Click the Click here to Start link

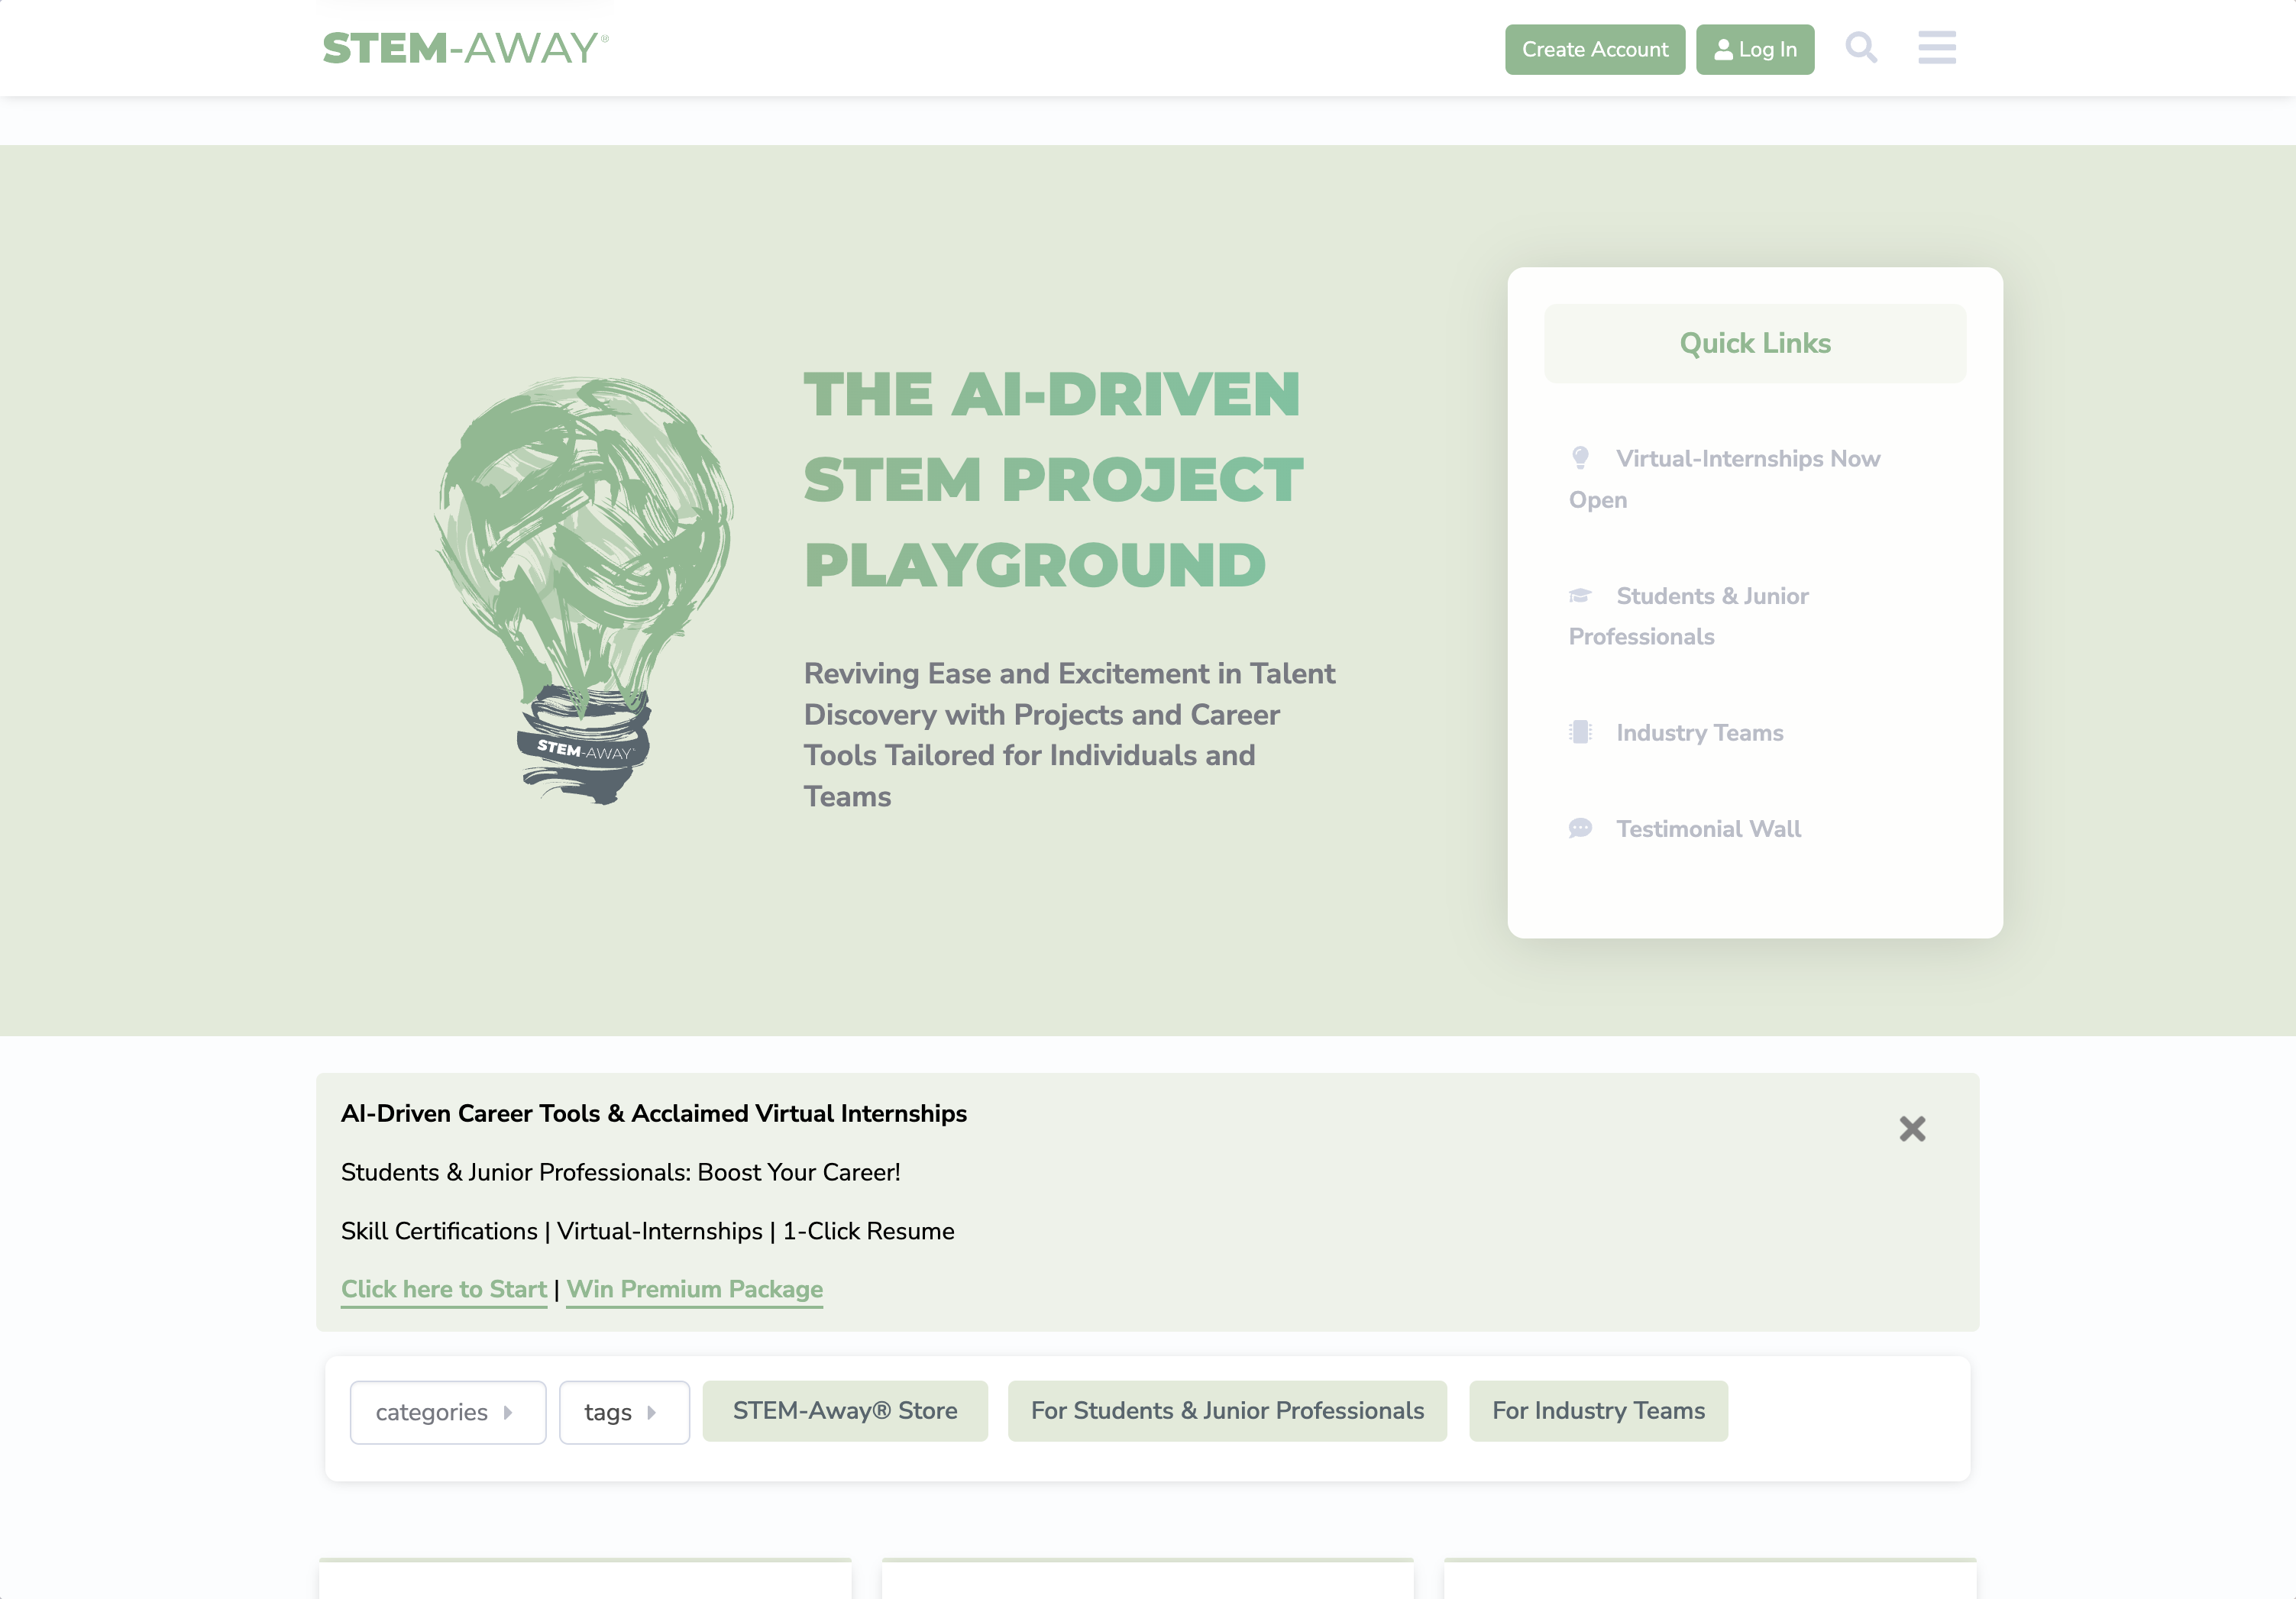pos(443,1289)
